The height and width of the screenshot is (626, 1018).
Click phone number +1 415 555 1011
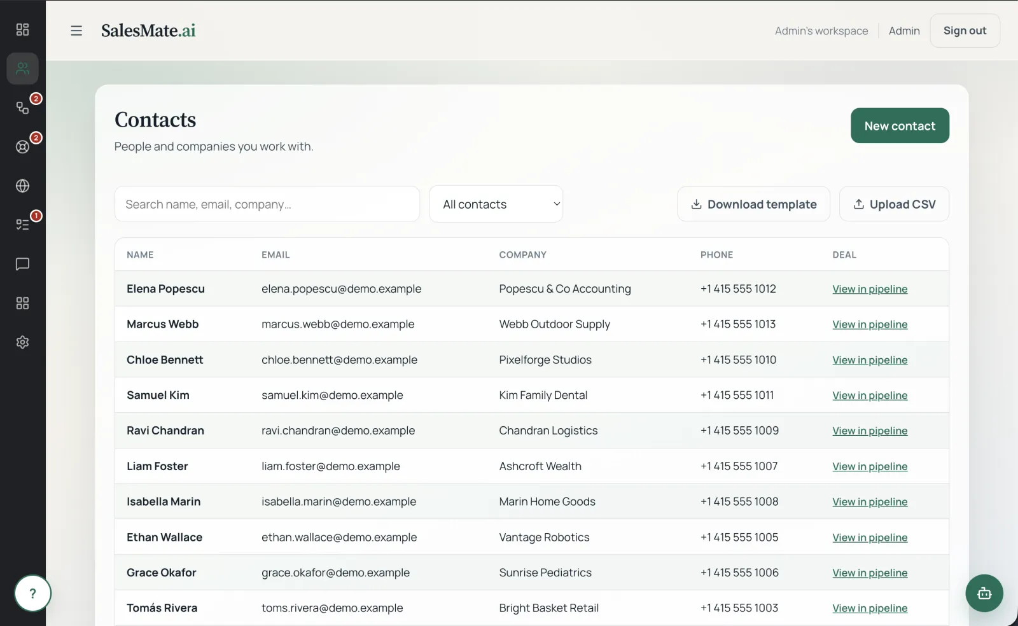[x=737, y=395]
